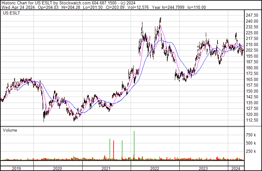Click the 2020 year label on time axis
The height and width of the screenshot is (171, 262).
(57, 168)
